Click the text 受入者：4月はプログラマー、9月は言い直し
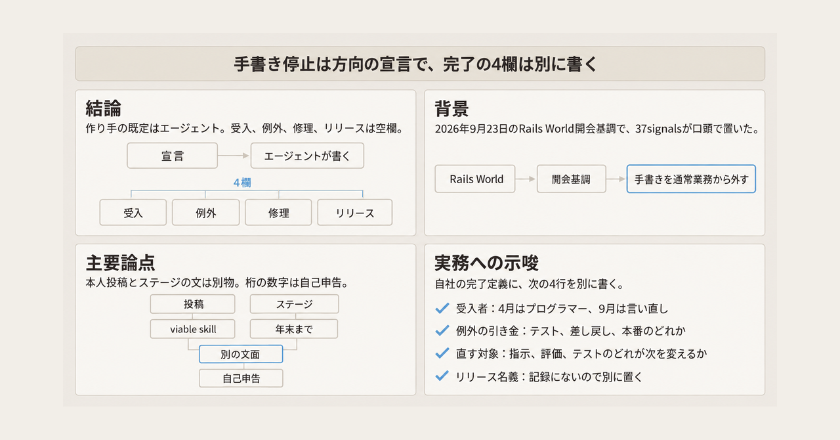The height and width of the screenshot is (440, 840). click(562, 308)
